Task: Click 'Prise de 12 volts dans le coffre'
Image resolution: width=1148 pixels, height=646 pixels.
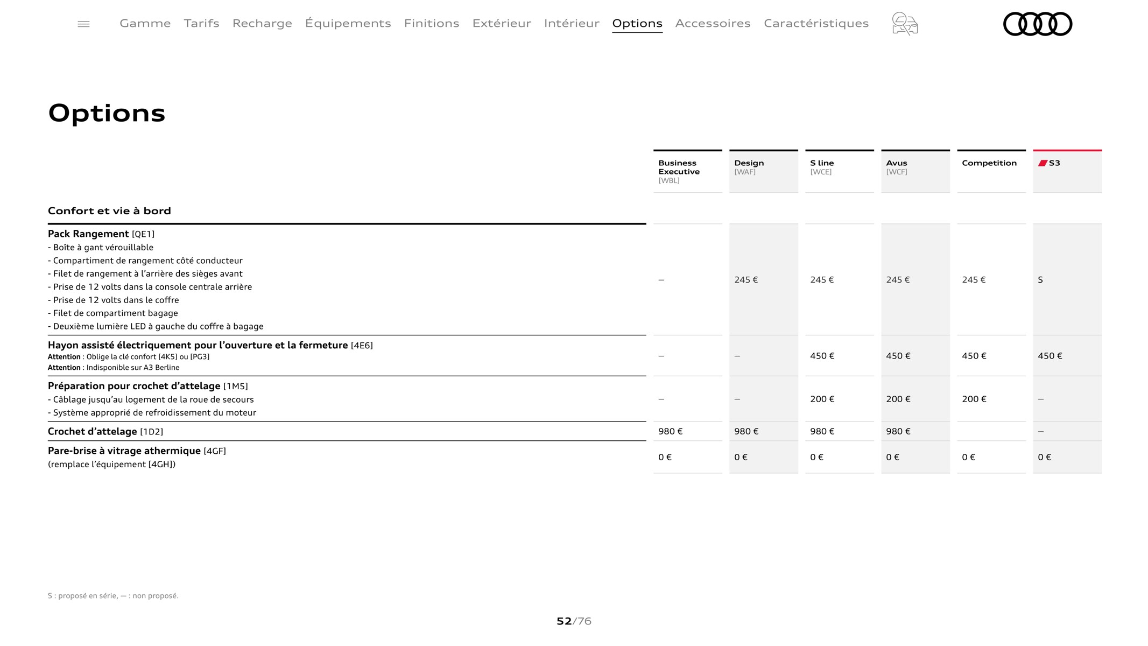Action: pyautogui.click(x=114, y=300)
